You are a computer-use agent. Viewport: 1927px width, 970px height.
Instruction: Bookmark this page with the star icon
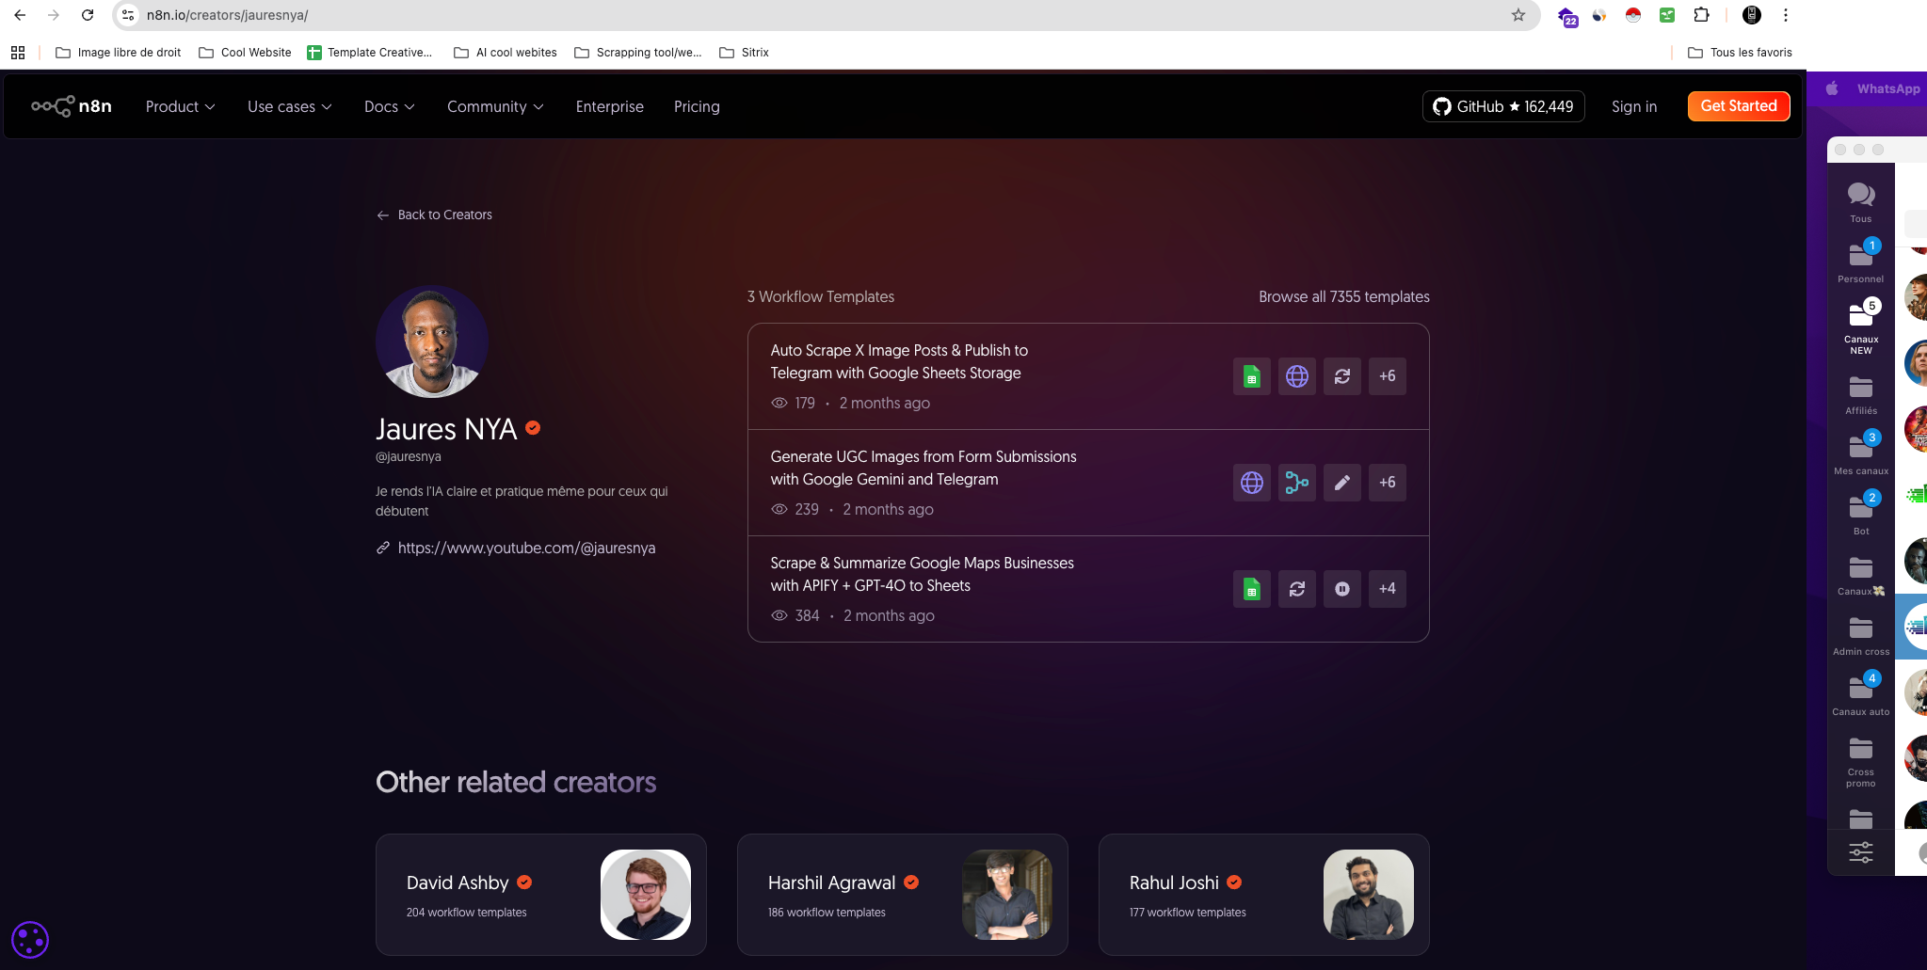click(x=1518, y=15)
